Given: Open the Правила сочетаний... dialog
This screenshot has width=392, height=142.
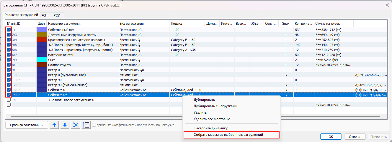Looking at the screenshot, I should click(x=26, y=125).
